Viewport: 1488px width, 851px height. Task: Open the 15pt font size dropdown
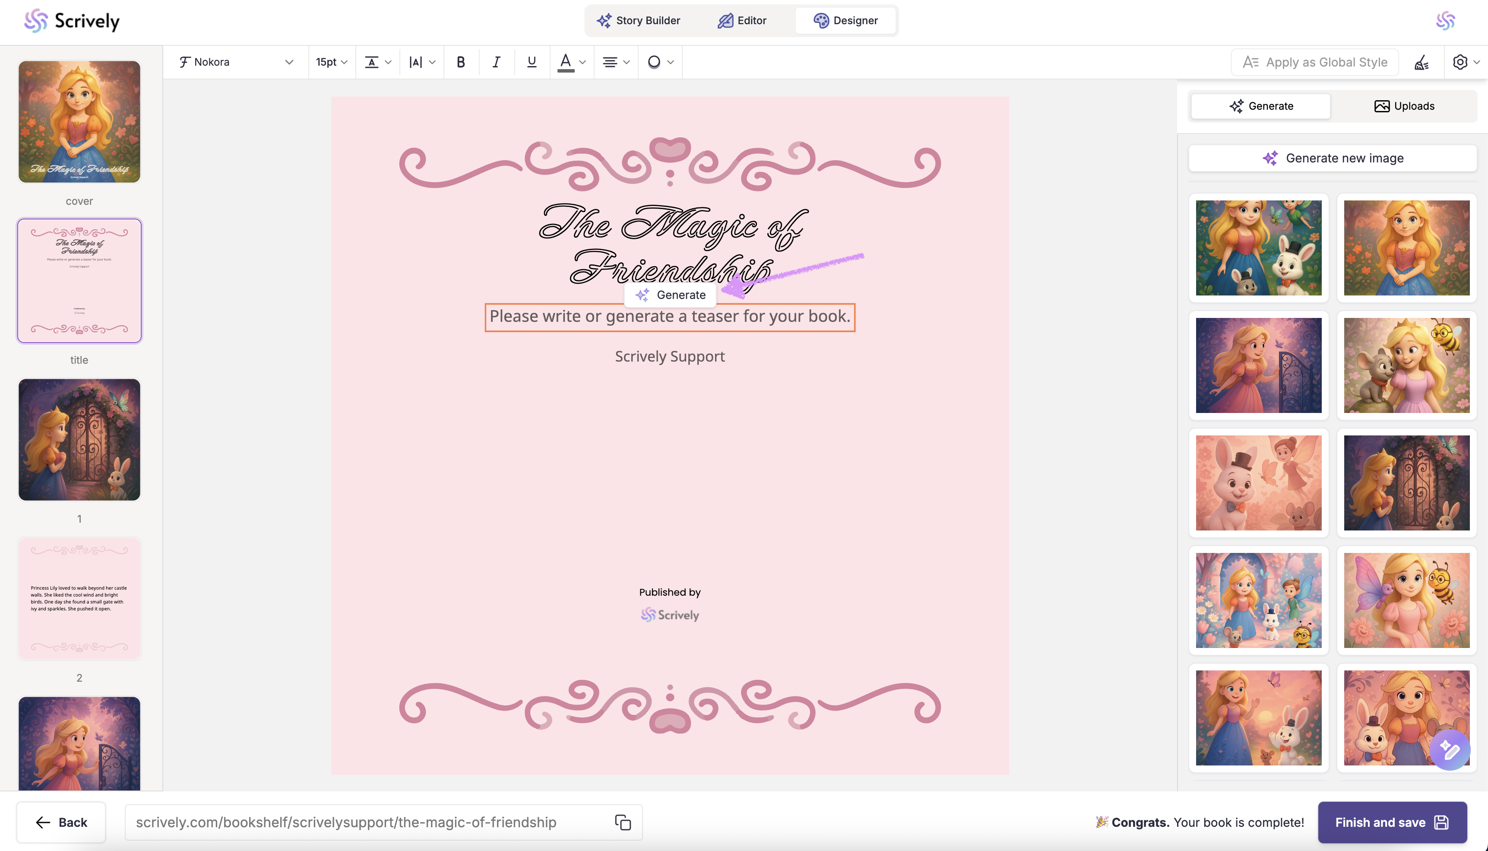[331, 62]
